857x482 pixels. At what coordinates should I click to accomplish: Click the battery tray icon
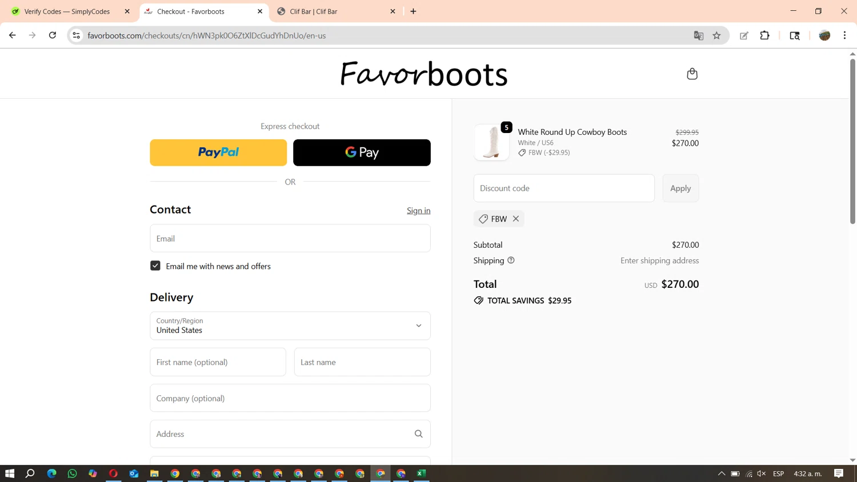(x=735, y=473)
